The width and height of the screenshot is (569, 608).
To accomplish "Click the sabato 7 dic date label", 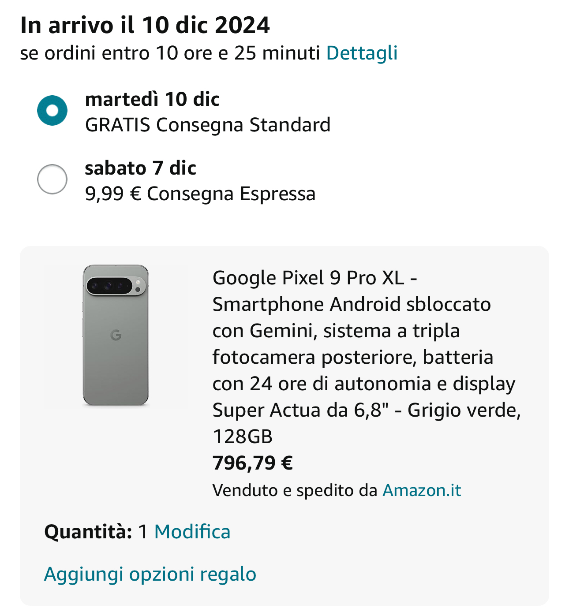I will (140, 168).
